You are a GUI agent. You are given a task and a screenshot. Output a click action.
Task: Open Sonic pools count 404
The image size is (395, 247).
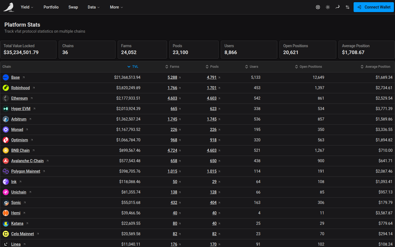coord(213,203)
